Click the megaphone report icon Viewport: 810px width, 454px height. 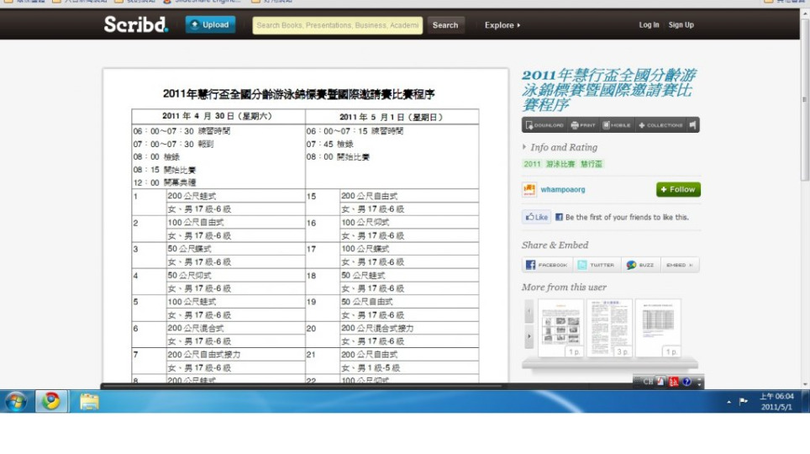[693, 125]
